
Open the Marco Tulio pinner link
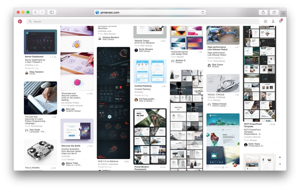click(x=72, y=163)
